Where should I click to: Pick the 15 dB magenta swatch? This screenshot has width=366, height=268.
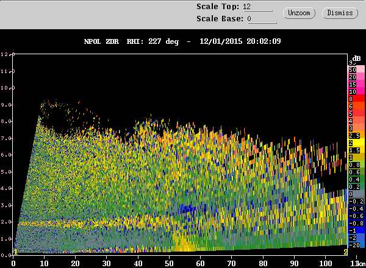coord(356,84)
